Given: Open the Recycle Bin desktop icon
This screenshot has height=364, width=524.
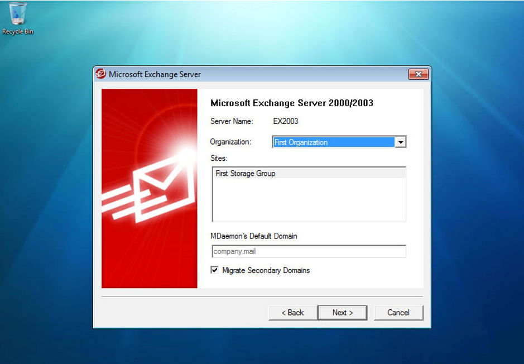Looking at the screenshot, I should tap(18, 18).
